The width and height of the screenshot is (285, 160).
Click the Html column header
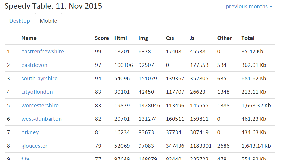click(120, 38)
